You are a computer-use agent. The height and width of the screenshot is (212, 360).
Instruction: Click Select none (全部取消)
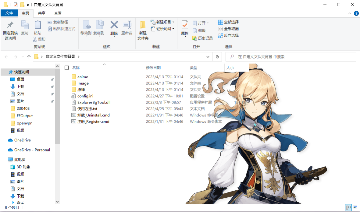coord(228,29)
